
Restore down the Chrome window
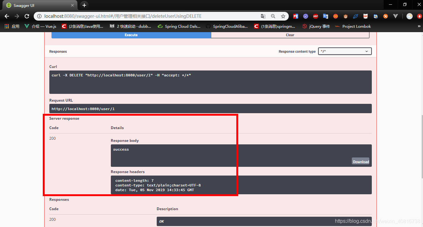(405, 4)
